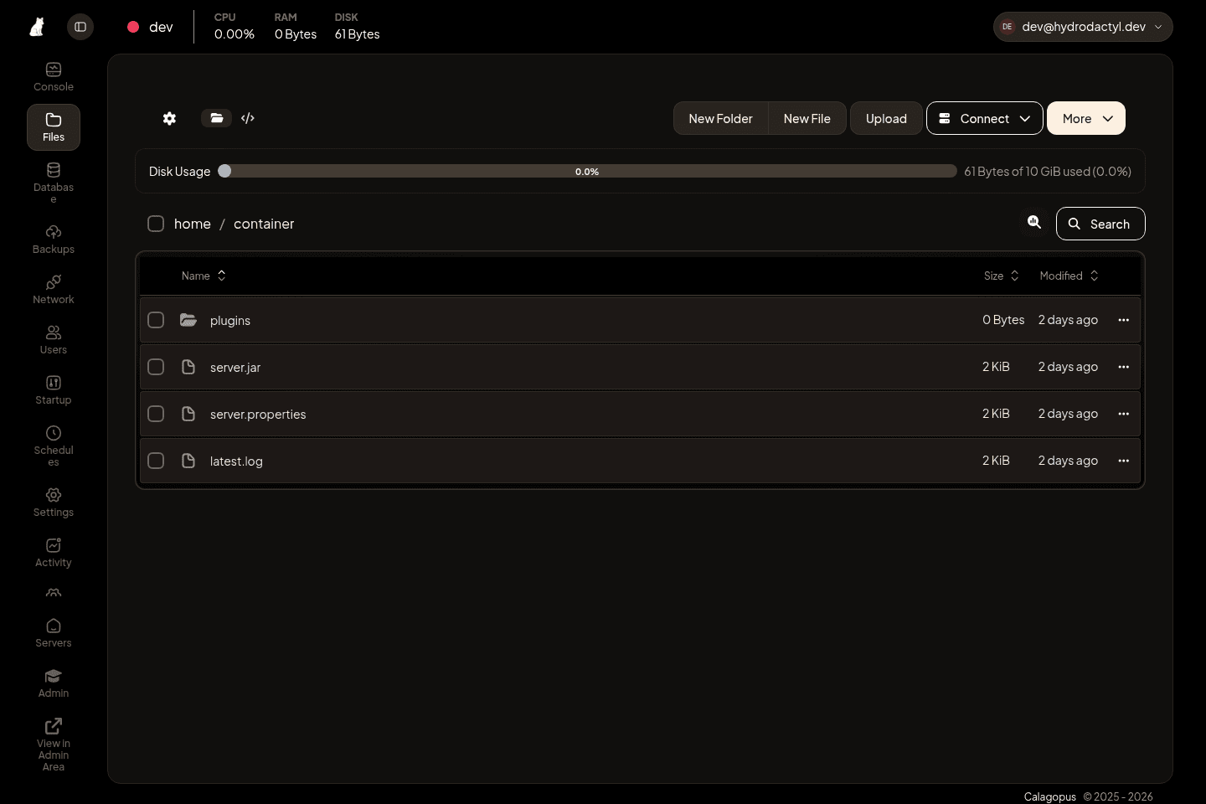Open the Startup section

(x=54, y=390)
